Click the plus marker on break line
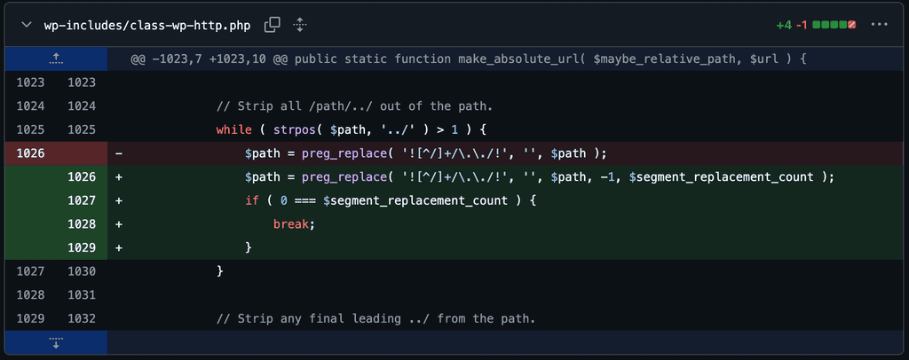The image size is (909, 360). click(x=119, y=224)
